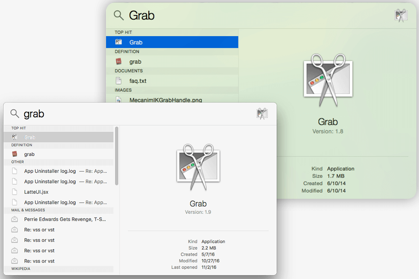Click the magnifying glass in the background Spotlight window
Viewport: 419px width, 279px height.
pyautogui.click(x=118, y=15)
